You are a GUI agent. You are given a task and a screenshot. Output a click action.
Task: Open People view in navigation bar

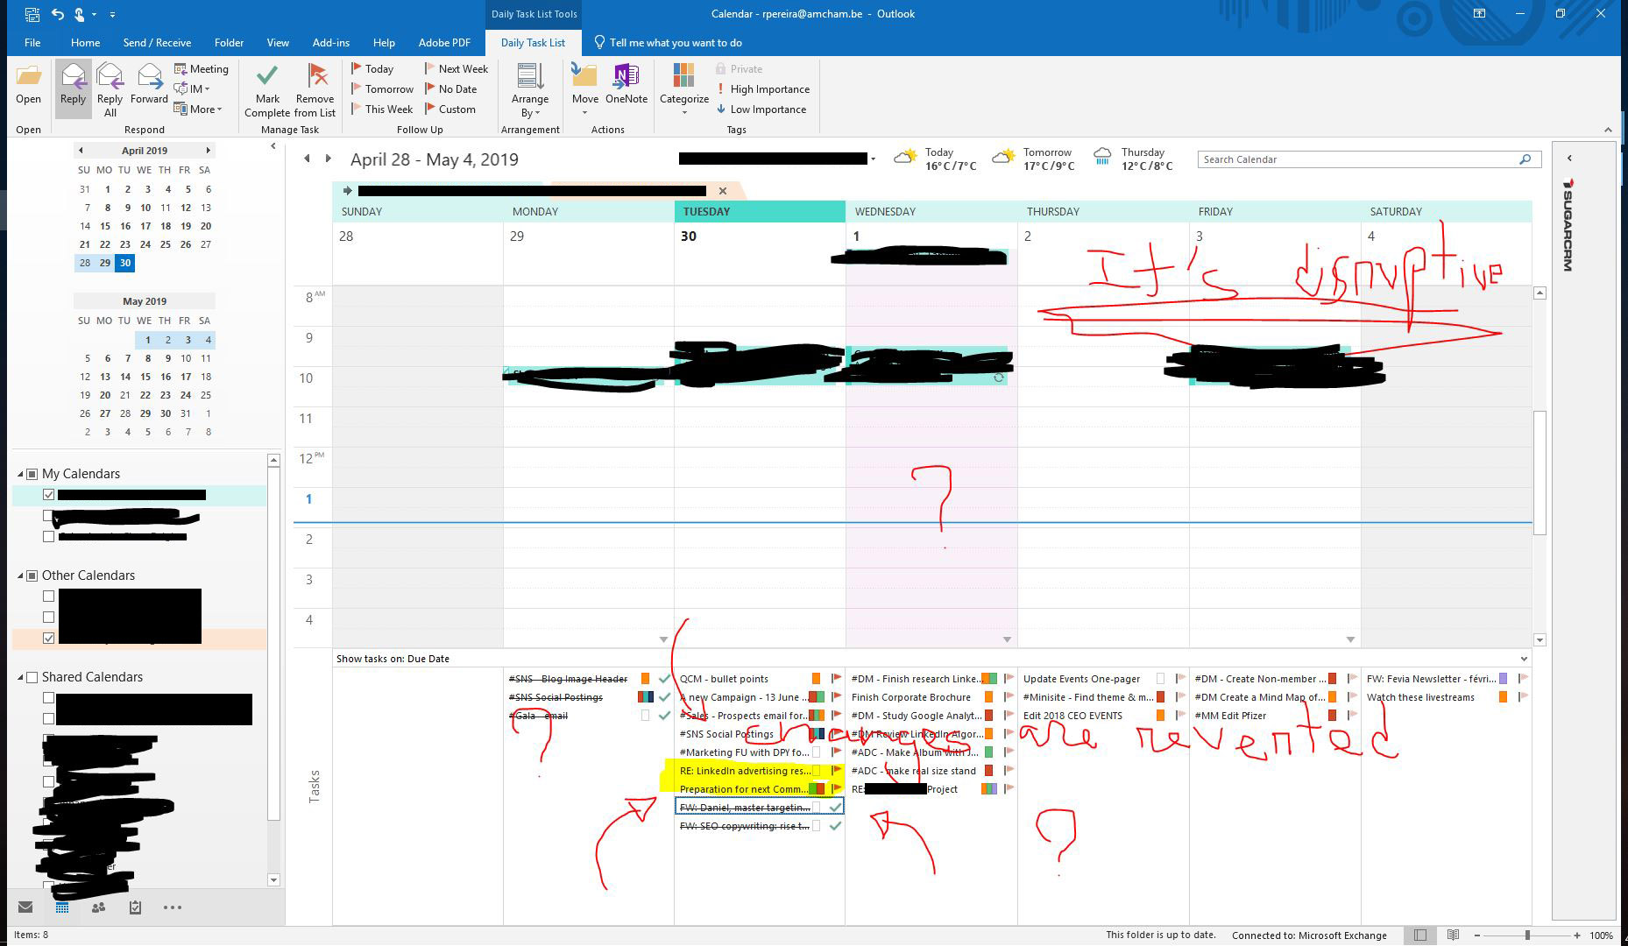[98, 907]
